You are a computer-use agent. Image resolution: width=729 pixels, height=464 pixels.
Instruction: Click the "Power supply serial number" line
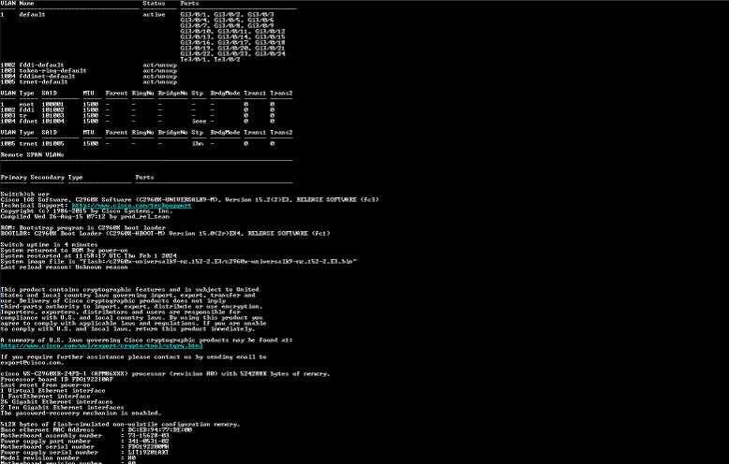(85, 452)
